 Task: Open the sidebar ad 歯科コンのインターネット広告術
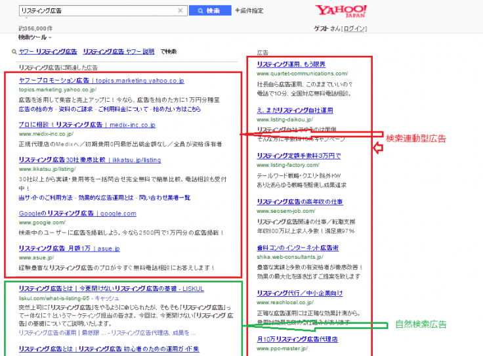297,248
